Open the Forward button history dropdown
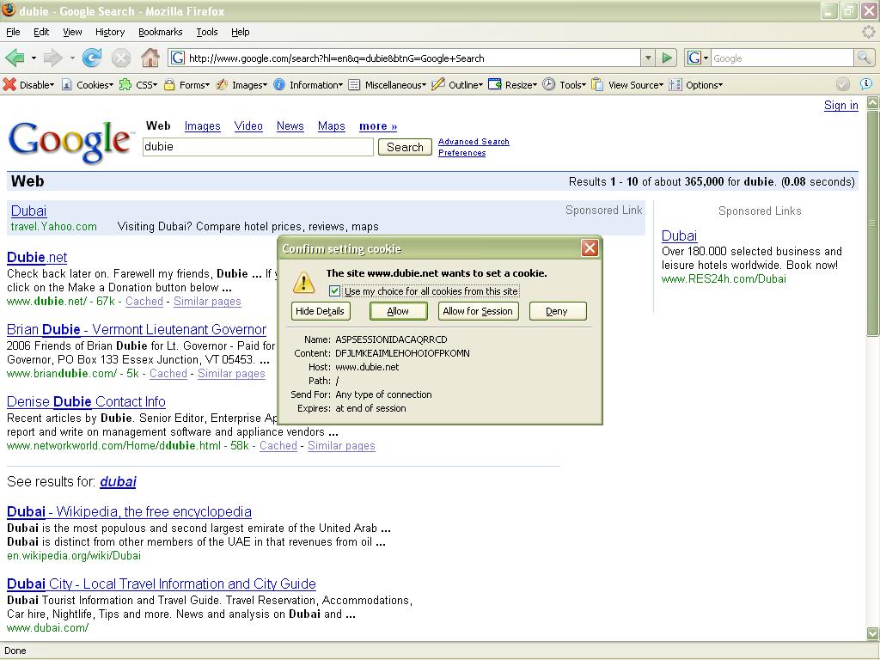Screen dimensions: 880x660 click(72, 58)
